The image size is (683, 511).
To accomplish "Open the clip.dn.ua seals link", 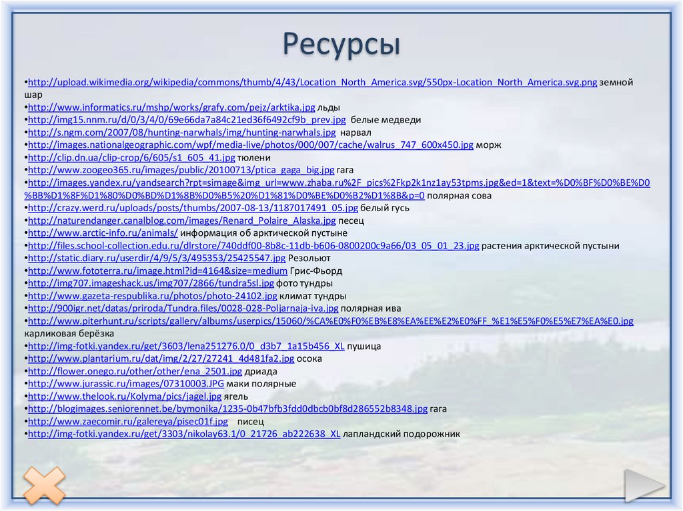I will point(131,158).
